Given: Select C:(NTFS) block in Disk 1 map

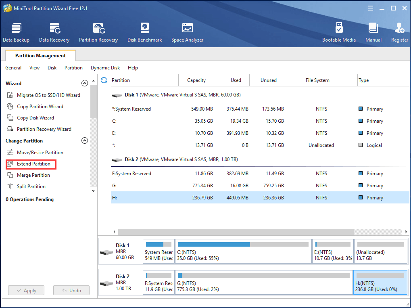Looking at the screenshot, I should pos(243,251).
